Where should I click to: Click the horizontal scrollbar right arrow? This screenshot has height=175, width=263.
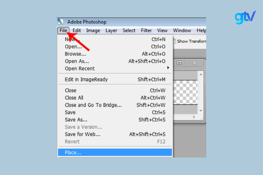click(194, 117)
